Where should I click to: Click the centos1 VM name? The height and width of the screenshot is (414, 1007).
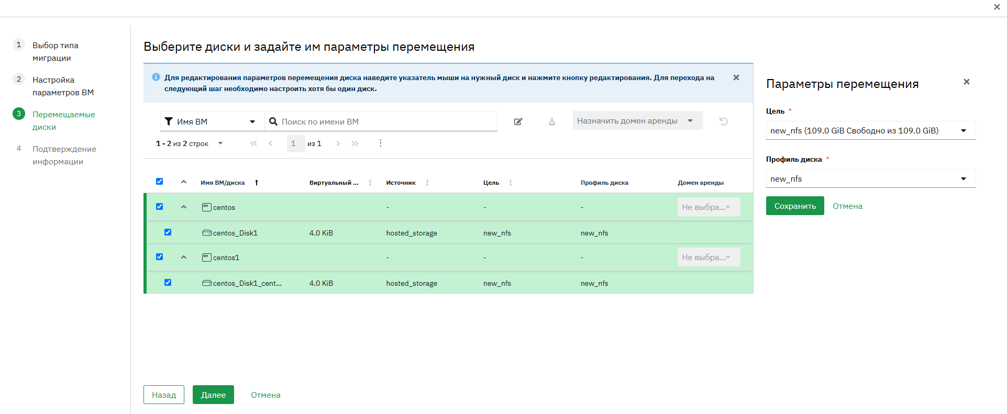click(226, 258)
